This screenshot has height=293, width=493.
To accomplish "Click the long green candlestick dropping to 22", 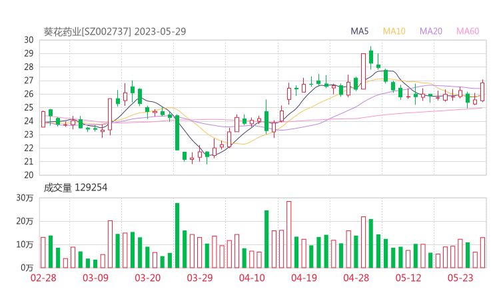I will 177,133.
